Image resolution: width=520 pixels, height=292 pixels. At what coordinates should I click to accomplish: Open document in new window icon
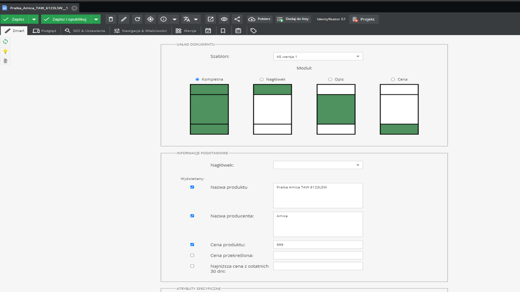pyautogui.click(x=211, y=19)
